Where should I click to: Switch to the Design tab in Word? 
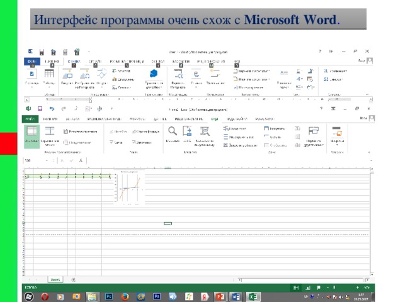pos(95,62)
